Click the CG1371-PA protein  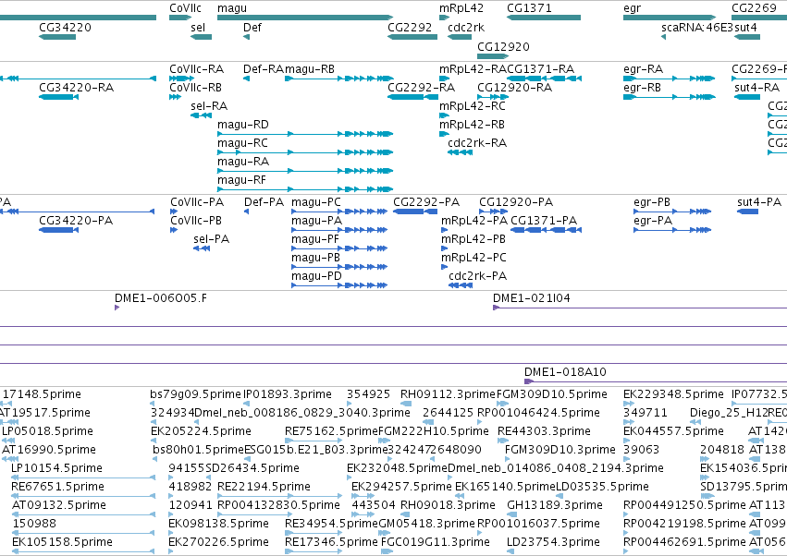point(546,230)
